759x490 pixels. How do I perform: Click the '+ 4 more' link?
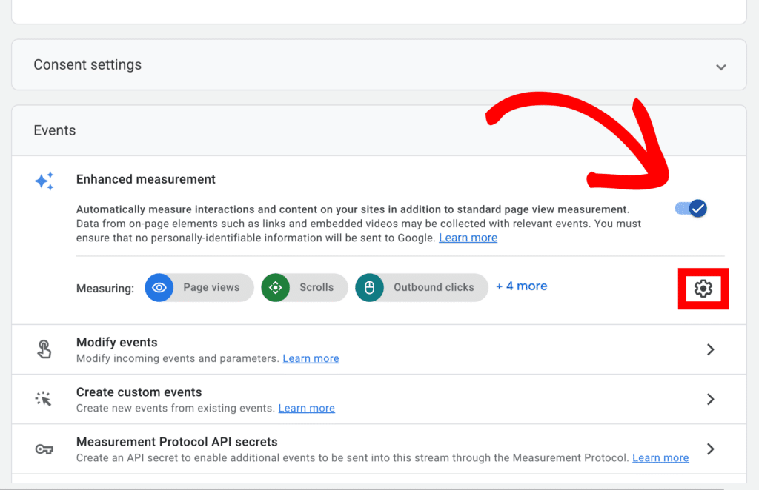point(522,286)
